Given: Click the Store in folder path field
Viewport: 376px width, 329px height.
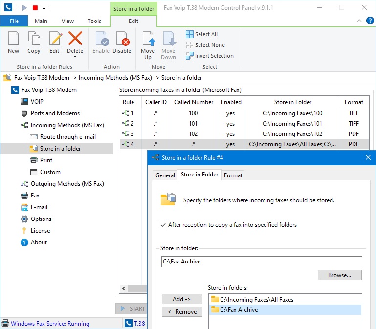Looking at the screenshot, I should pyautogui.click(x=262, y=262).
